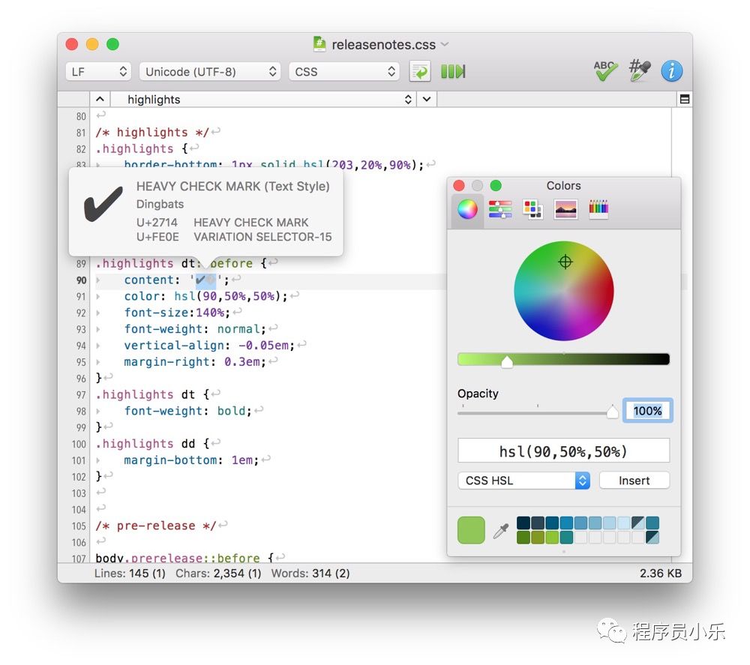Click the 'font-weight: bold;' code line
750x665 pixels.
point(188,411)
